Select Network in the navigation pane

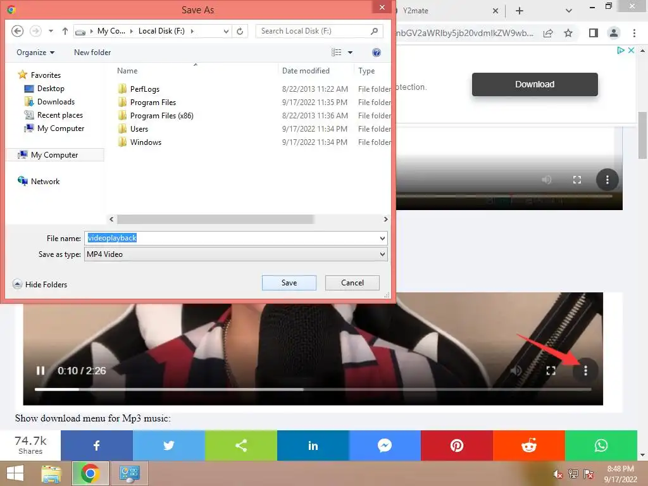39,182
